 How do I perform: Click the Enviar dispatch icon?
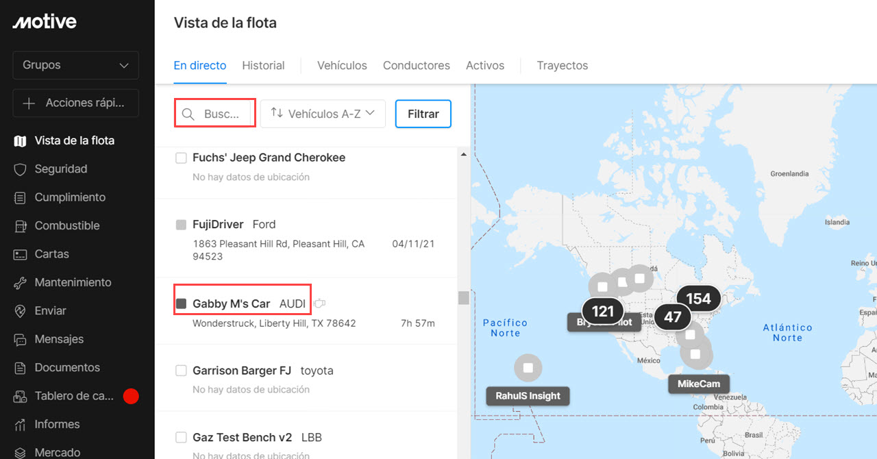pos(21,311)
